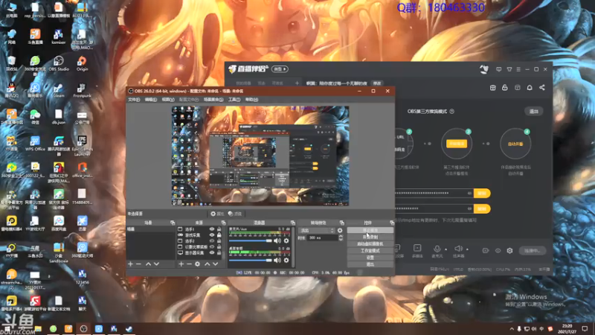
Task: Click 设置 button in OBS Controls
Action: coord(370,258)
